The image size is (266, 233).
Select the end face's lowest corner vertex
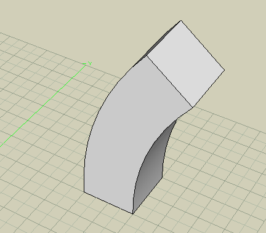pyautogui.click(x=192, y=107)
